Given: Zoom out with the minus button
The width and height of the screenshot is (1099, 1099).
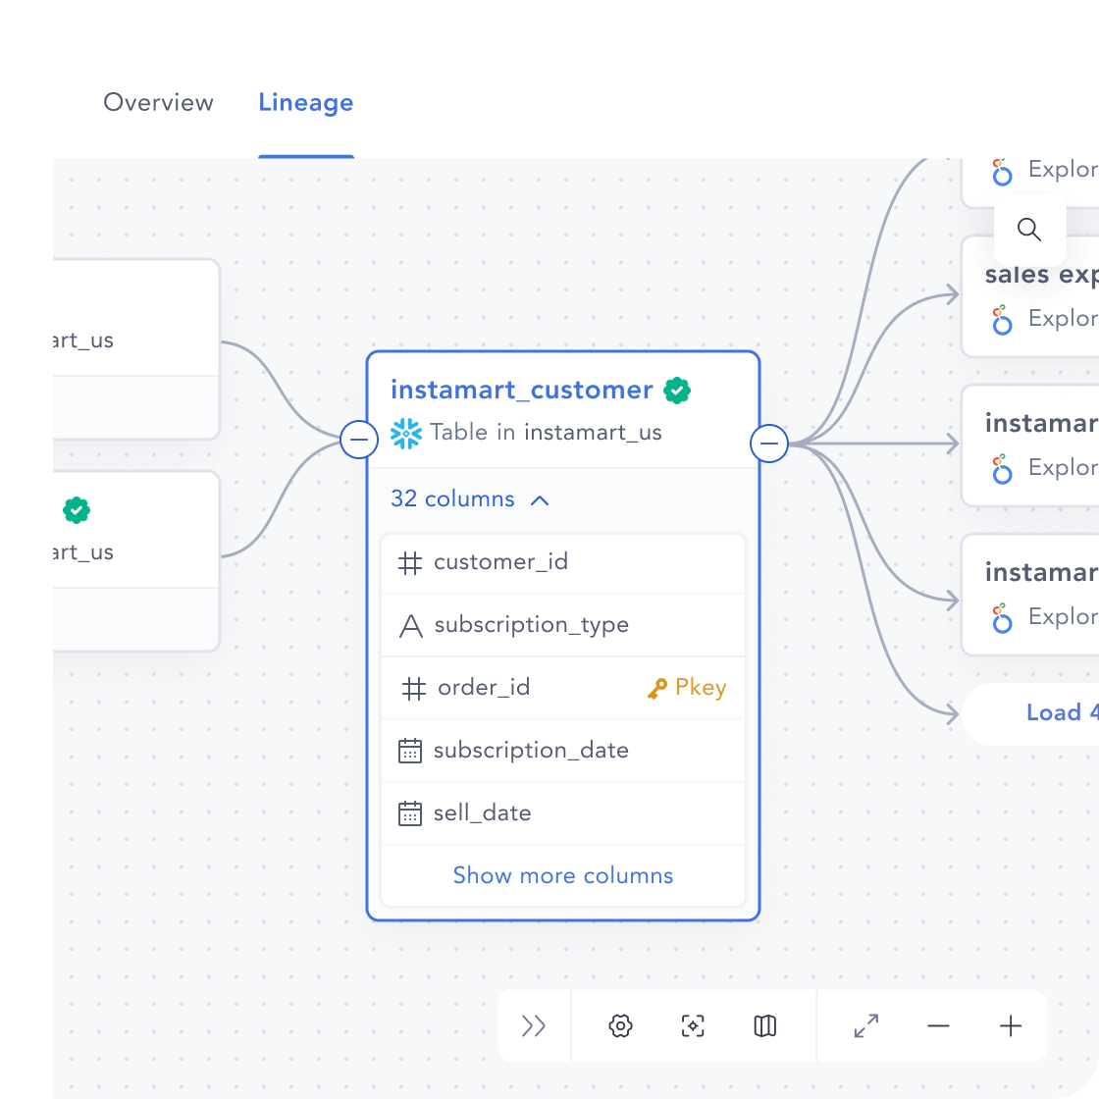Looking at the screenshot, I should tap(938, 1026).
